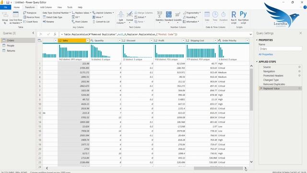Open Unpivot Columns dropdown
Image resolution: width=307 pixels, height=173 pixels.
(x=103, y=13)
